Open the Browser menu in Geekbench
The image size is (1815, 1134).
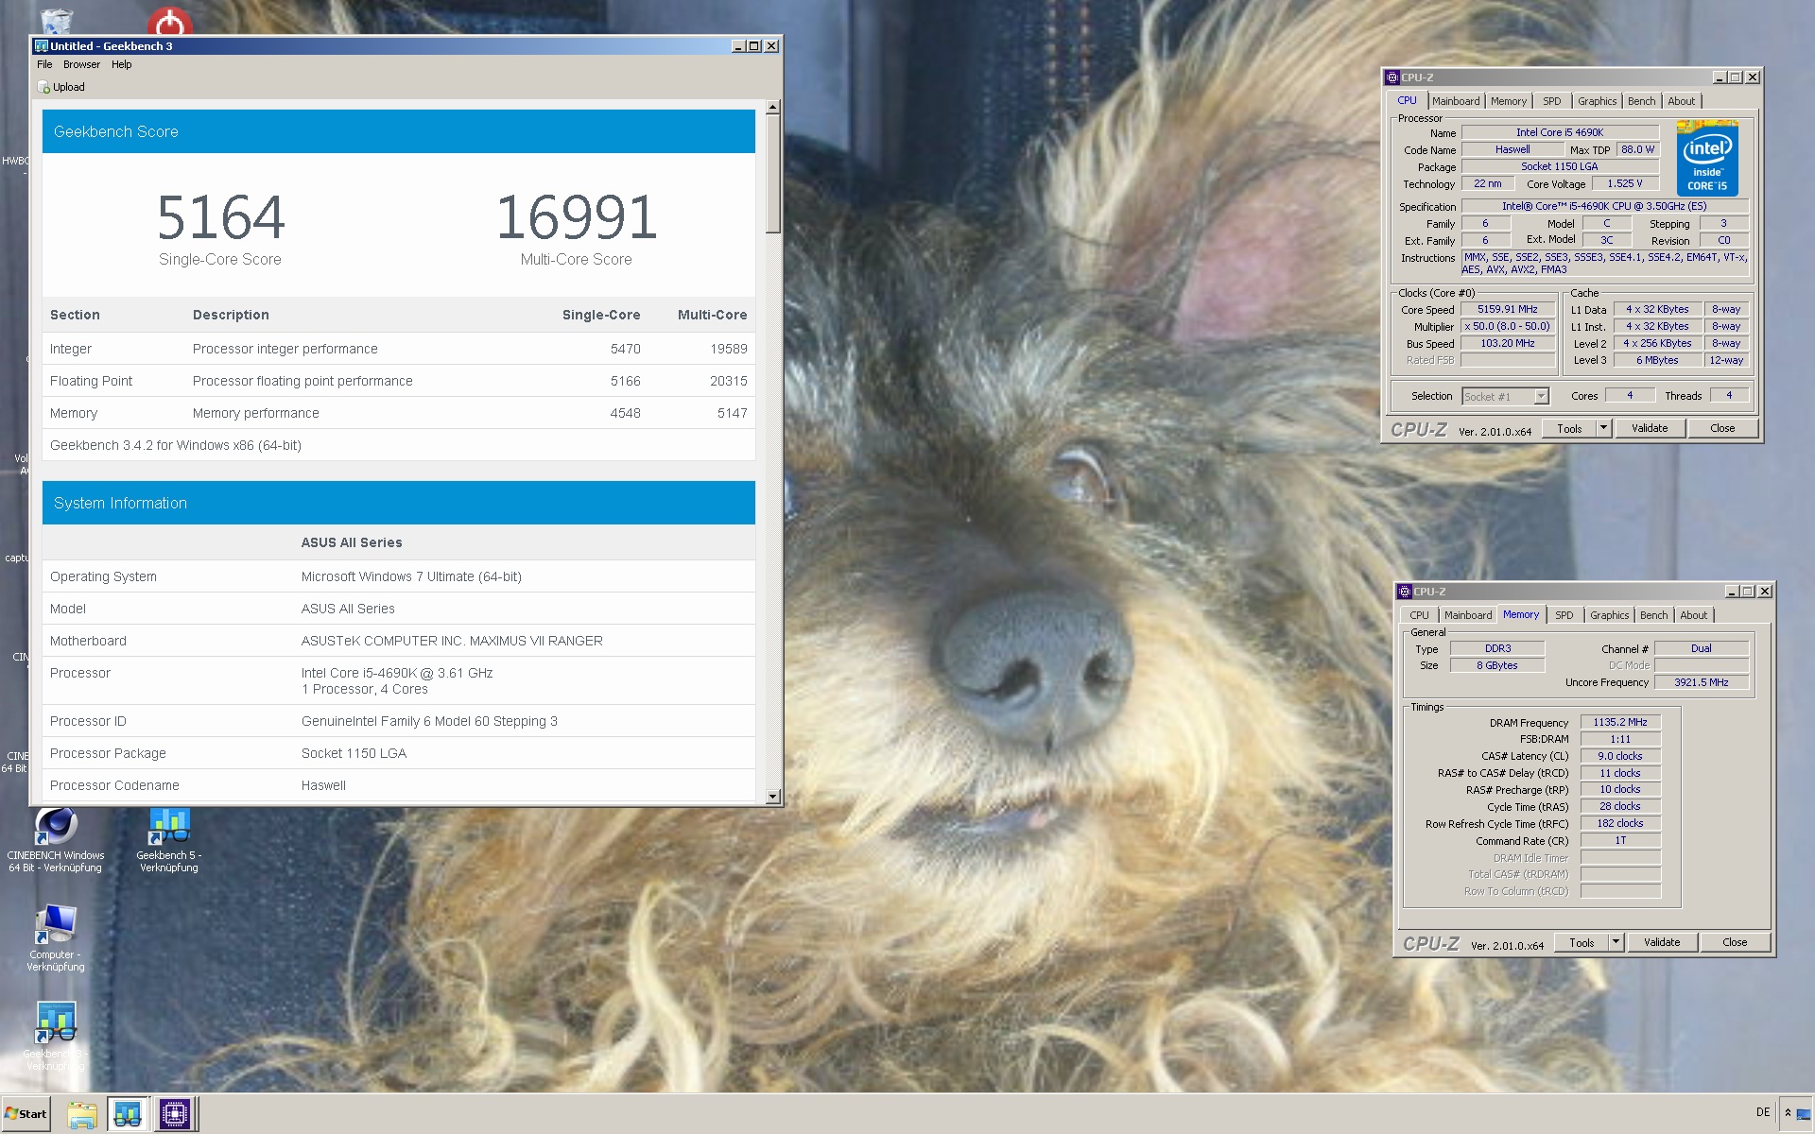(81, 64)
